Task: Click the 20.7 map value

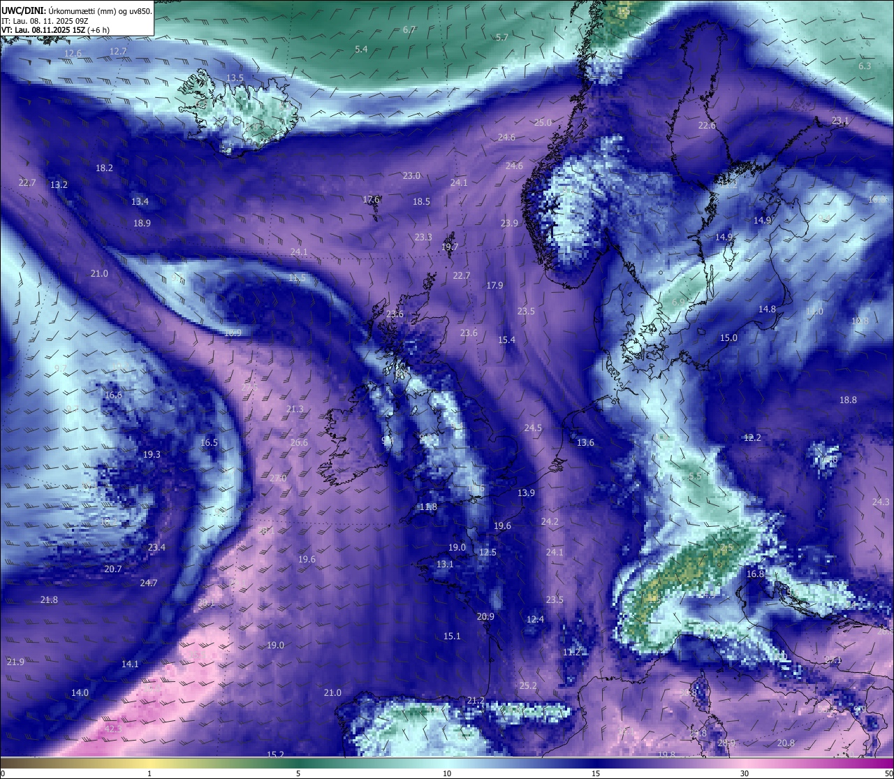Action: [x=113, y=569]
